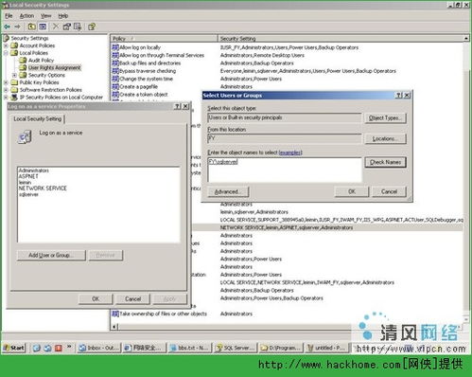The image size is (472, 377).
Task: Select User Rights Assignment in the tree
Action: click(x=54, y=67)
